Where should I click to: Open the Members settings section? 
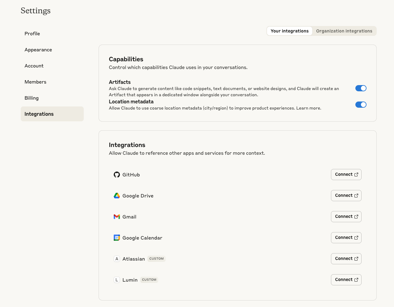click(x=35, y=82)
